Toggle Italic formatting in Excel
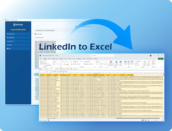172x131 pixels. pos(56,64)
